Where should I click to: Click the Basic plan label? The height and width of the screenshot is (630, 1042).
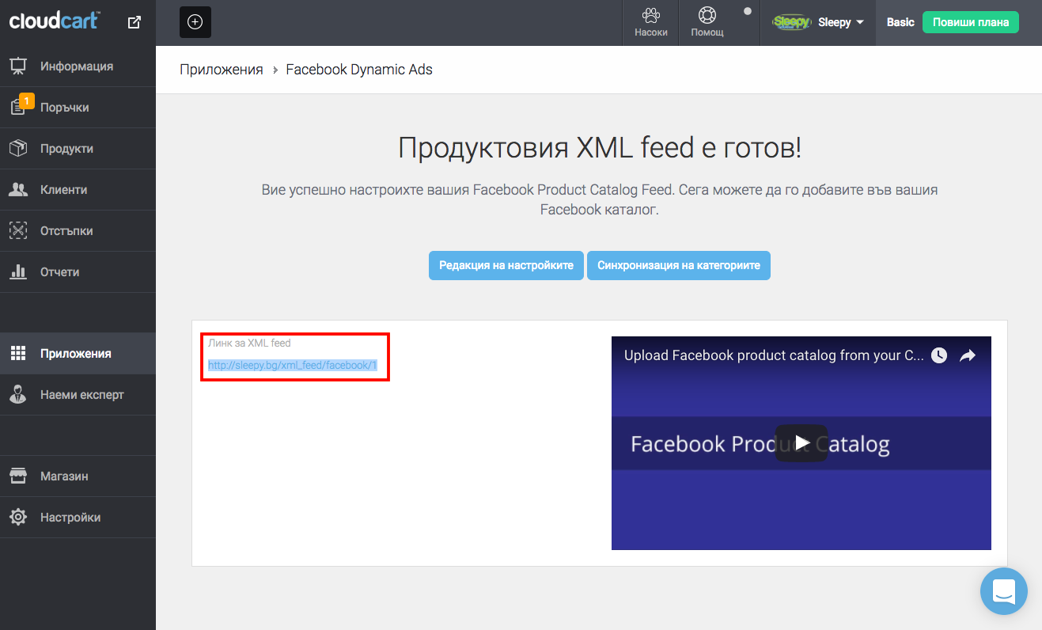900,22
